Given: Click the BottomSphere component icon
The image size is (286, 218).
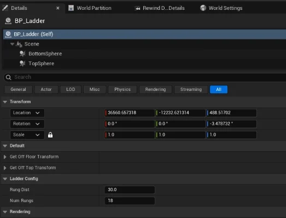Looking at the screenshot, I should [22, 54].
